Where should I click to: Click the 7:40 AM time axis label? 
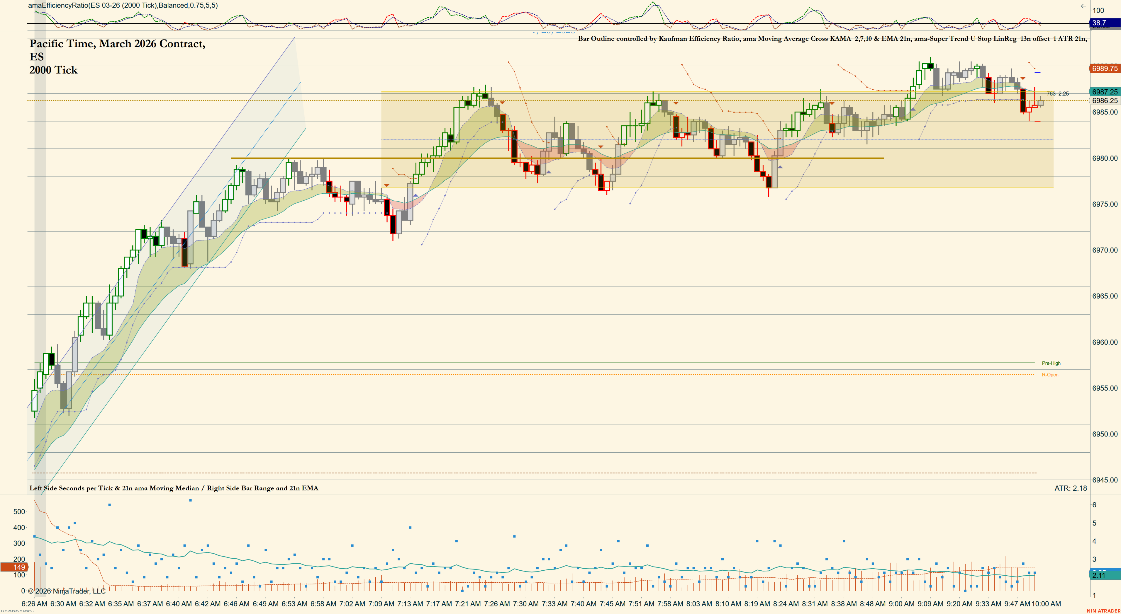point(584,604)
